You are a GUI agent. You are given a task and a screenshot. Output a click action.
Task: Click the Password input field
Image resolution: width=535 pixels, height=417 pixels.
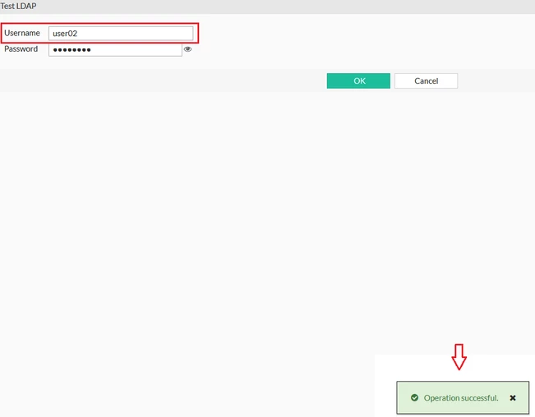pyautogui.click(x=115, y=49)
